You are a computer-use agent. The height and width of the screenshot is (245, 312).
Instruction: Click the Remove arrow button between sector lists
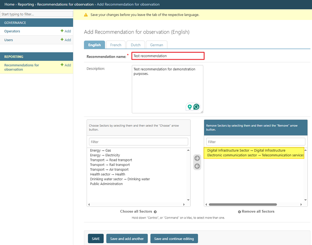(197, 166)
